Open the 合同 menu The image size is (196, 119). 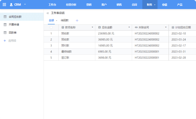[134, 5]
